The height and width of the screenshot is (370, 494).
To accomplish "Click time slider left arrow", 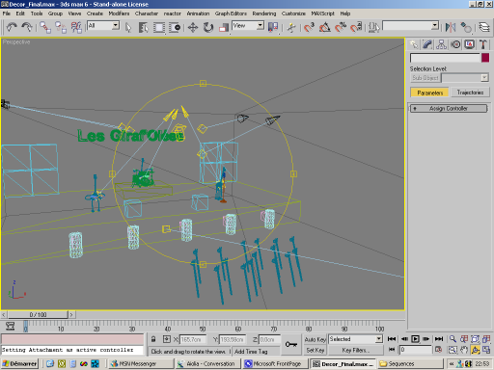I will [4, 315].
